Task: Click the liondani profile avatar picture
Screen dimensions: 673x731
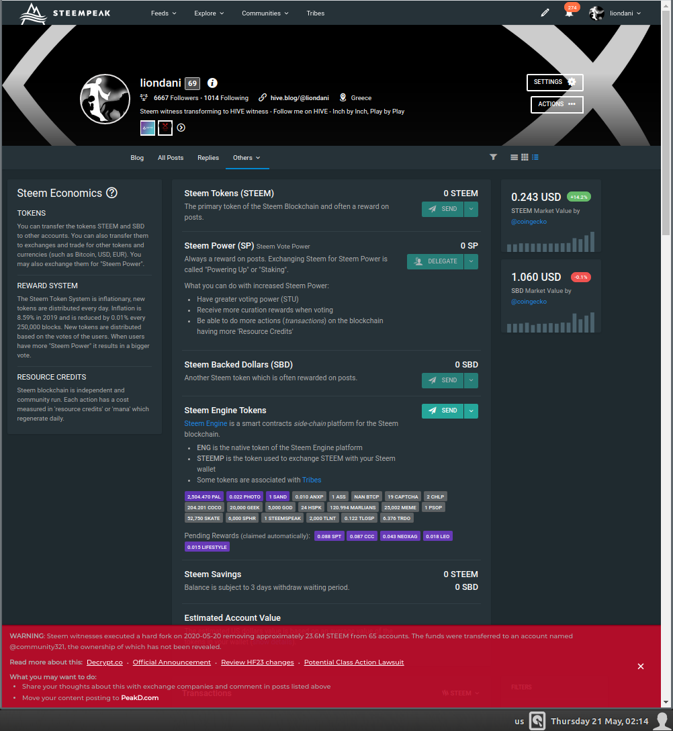Action: coord(104,99)
